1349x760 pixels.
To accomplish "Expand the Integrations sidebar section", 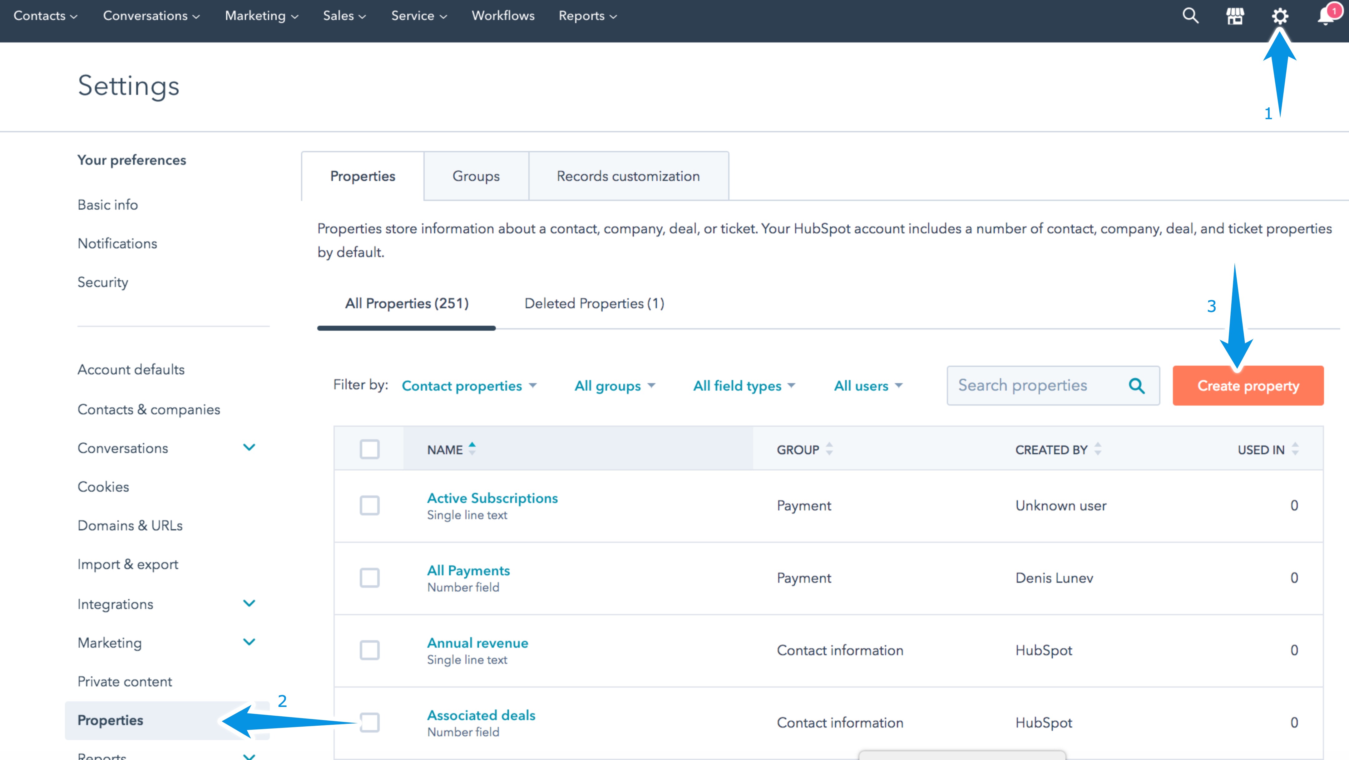I will (249, 604).
